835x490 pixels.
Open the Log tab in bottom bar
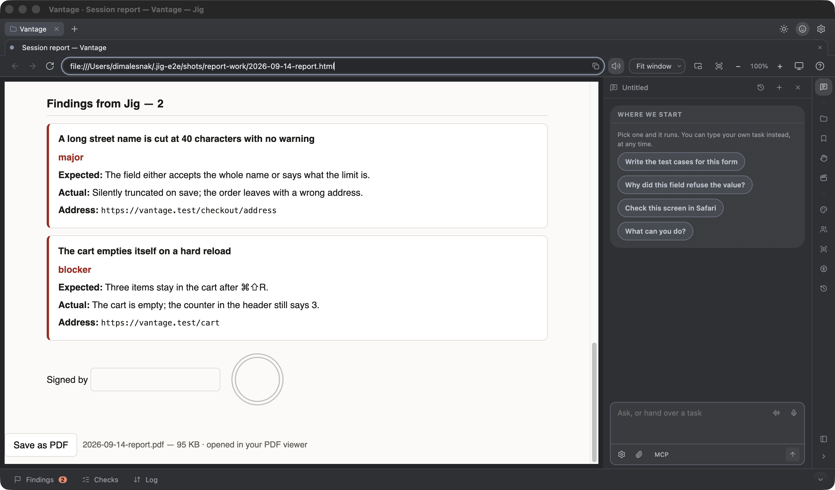pos(146,480)
